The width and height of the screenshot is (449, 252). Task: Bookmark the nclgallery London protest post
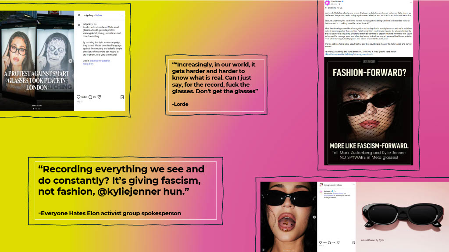pyautogui.click(x=122, y=97)
